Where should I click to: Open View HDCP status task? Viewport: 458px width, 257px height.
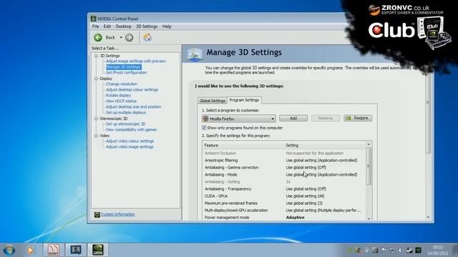coord(121,101)
